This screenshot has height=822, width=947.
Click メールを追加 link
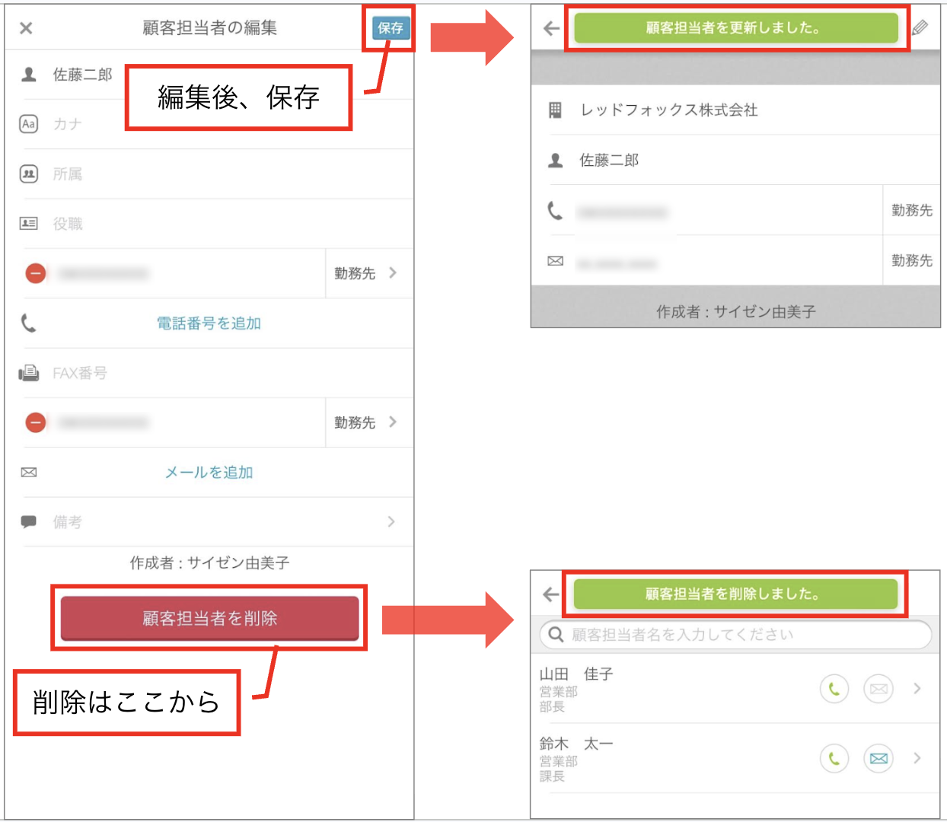pos(209,473)
